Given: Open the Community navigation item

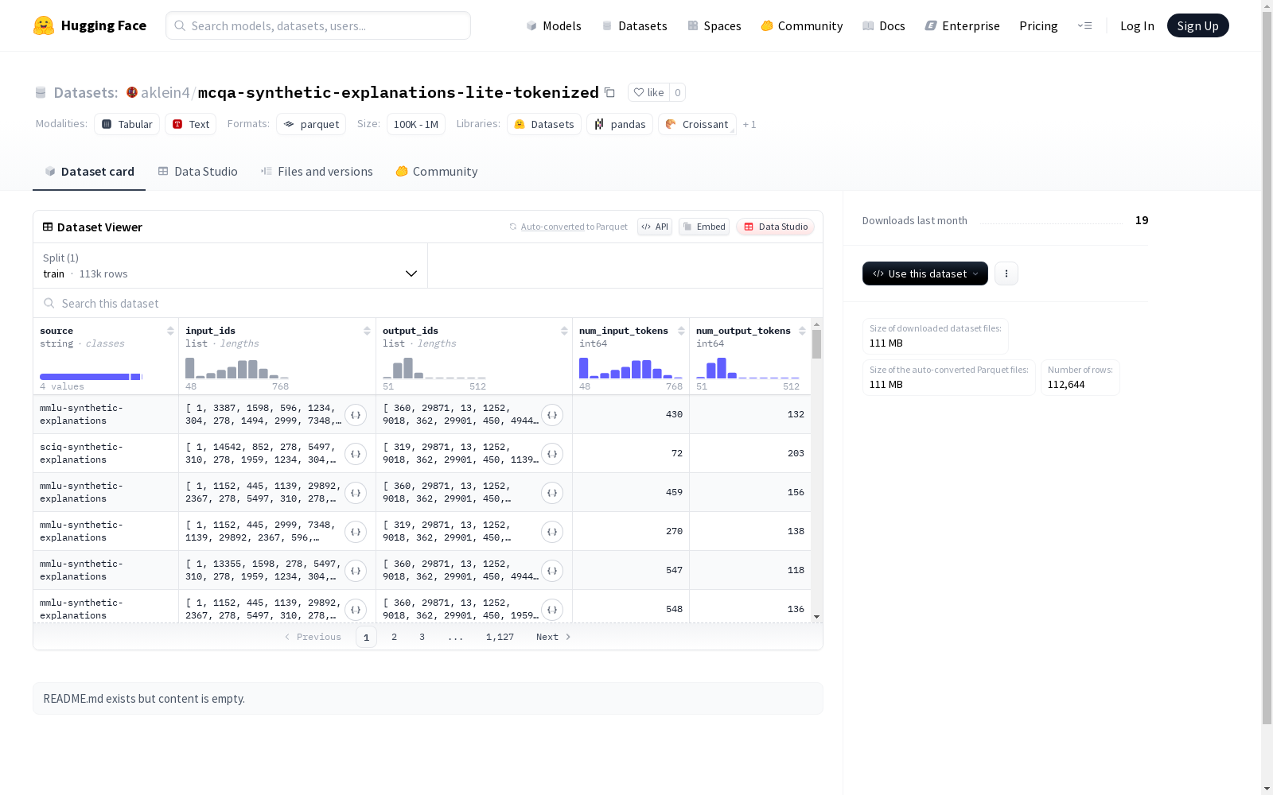Looking at the screenshot, I should click(x=802, y=25).
